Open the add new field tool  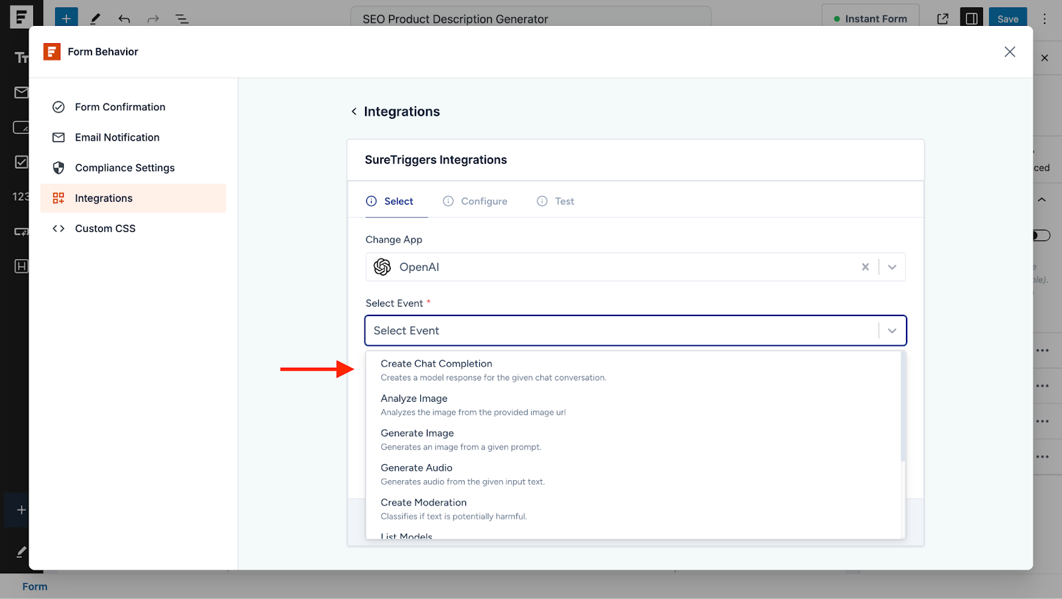click(x=66, y=17)
